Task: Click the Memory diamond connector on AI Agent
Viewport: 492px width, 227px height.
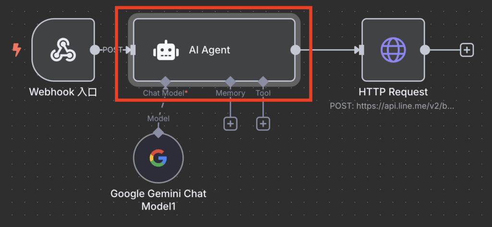Action: 230,82
